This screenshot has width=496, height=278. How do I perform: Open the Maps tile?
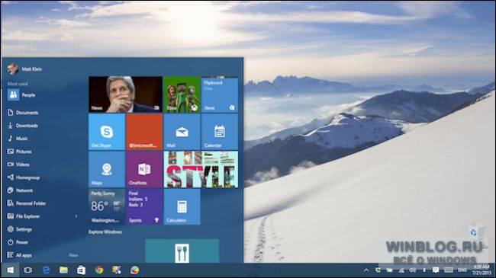pos(107,169)
